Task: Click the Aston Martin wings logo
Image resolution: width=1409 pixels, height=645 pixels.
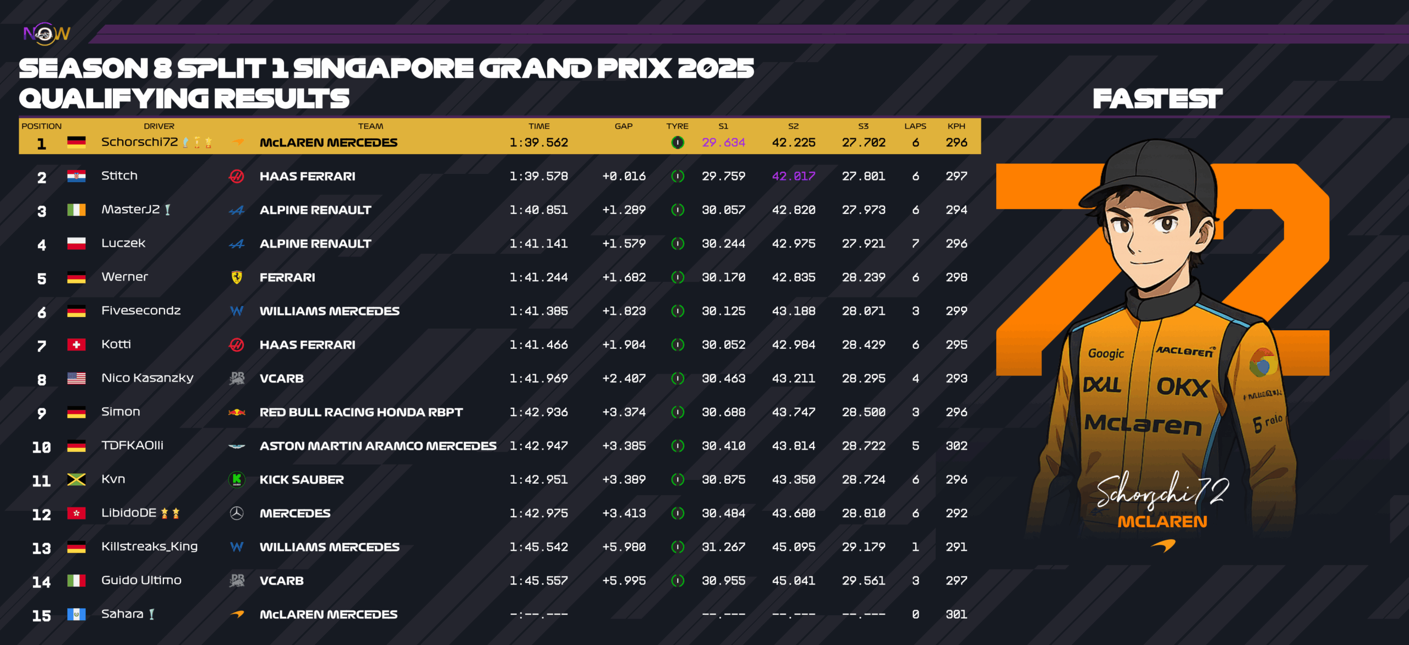Action: tap(237, 446)
